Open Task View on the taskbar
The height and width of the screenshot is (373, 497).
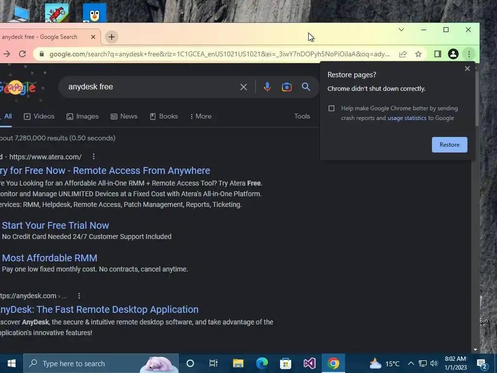214,363
